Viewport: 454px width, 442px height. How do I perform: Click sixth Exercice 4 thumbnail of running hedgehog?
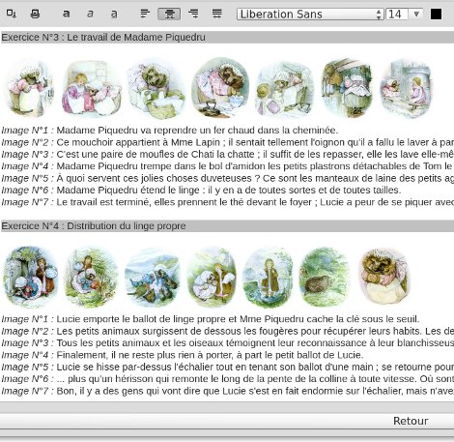tap(324, 277)
